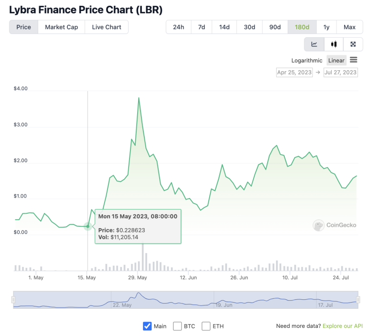This screenshot has height=336, width=367.
Task: Switch to candlestick chart icon
Action: pos(334,44)
